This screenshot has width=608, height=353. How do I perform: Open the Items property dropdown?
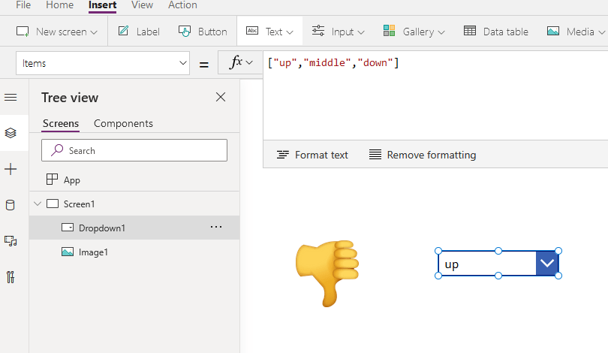104,64
